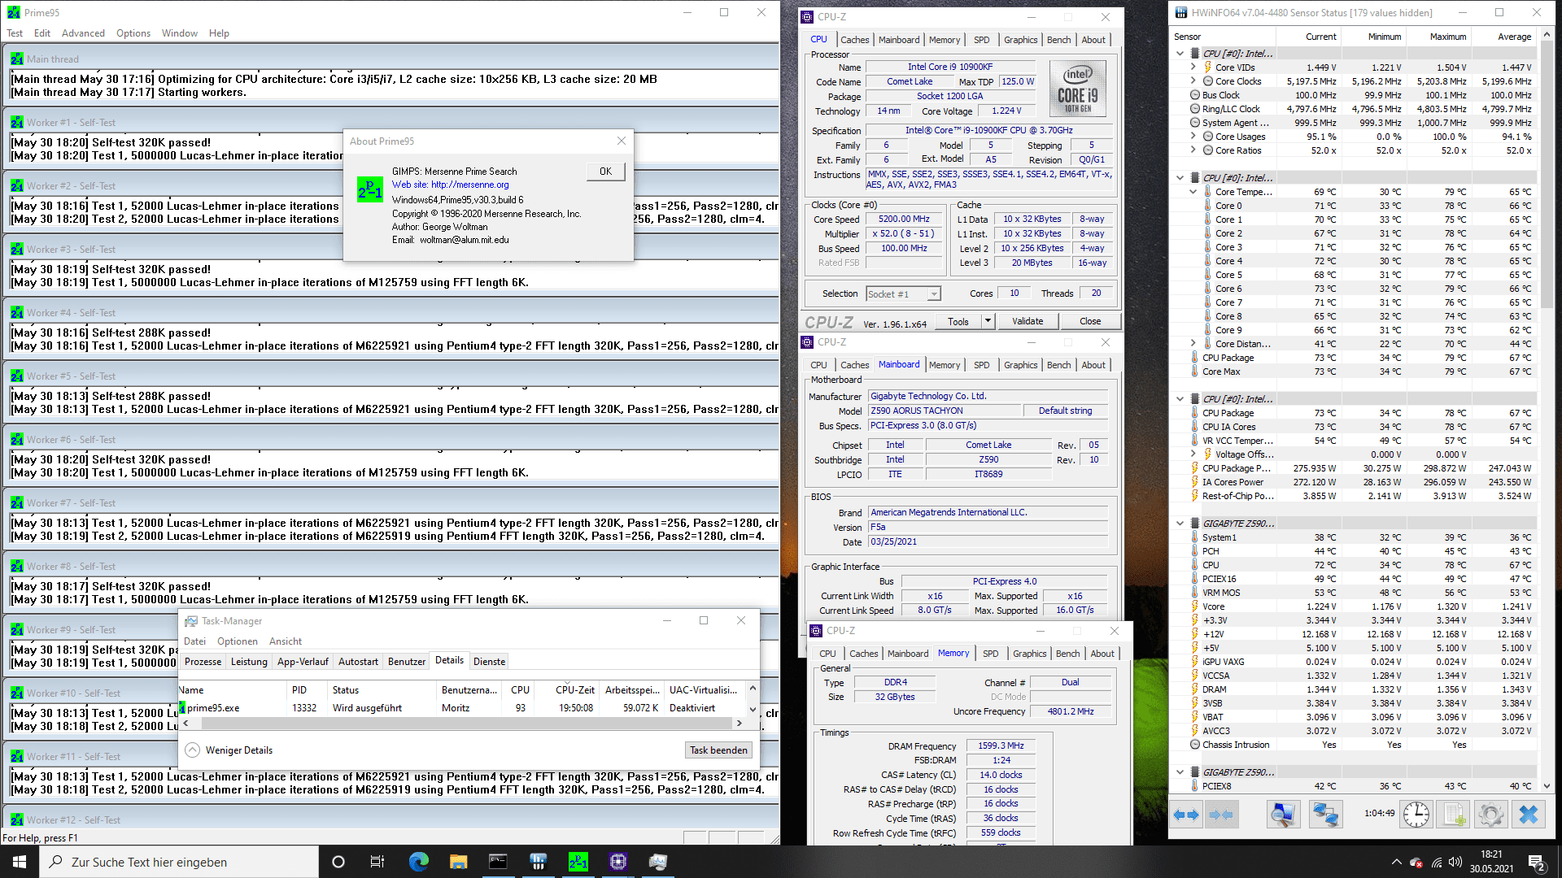Click HWiNFO collapse columns inward-arrows icon
The image size is (1562, 878).
click(x=1221, y=814)
